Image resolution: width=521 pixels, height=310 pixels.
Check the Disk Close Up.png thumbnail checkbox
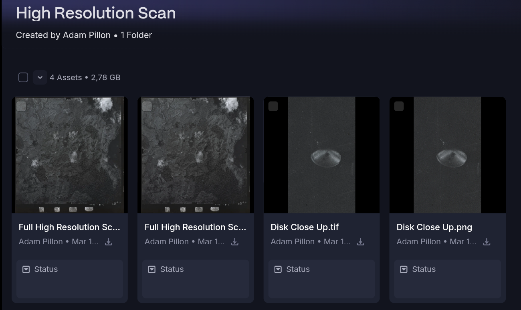point(399,106)
